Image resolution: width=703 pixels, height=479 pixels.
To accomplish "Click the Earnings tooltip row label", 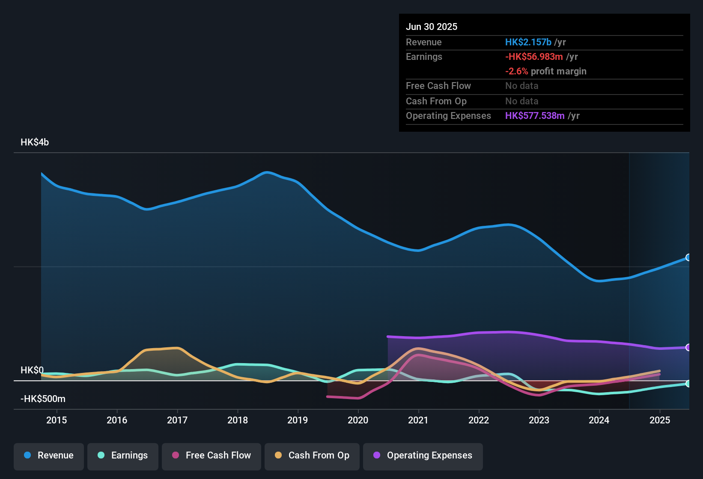I will 424,56.
